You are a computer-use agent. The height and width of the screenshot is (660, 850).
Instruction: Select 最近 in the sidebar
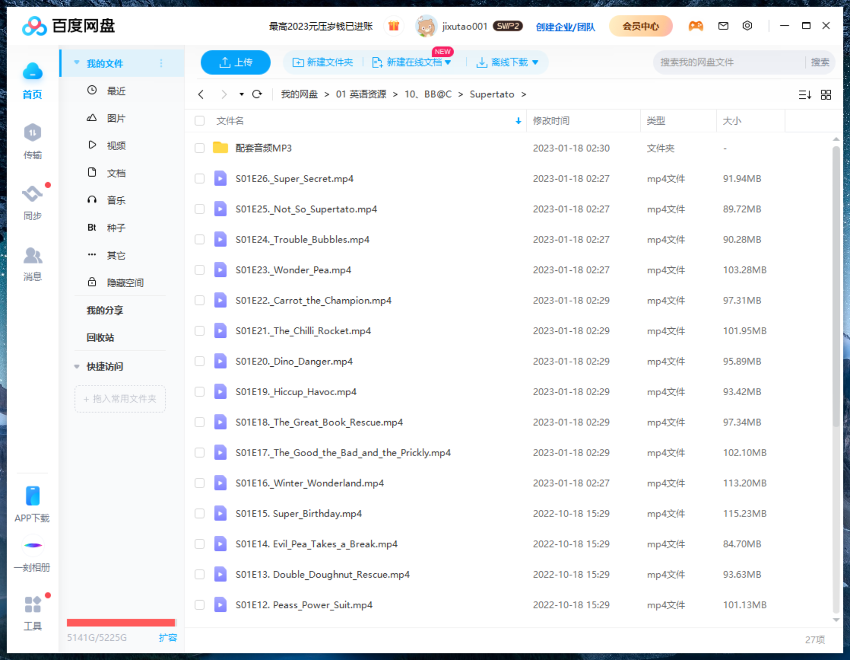point(116,90)
